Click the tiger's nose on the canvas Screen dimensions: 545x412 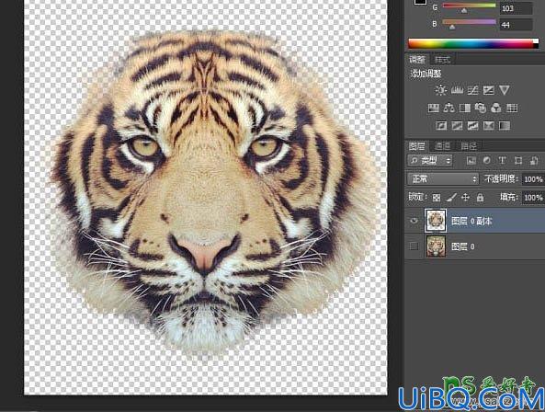[204, 254]
